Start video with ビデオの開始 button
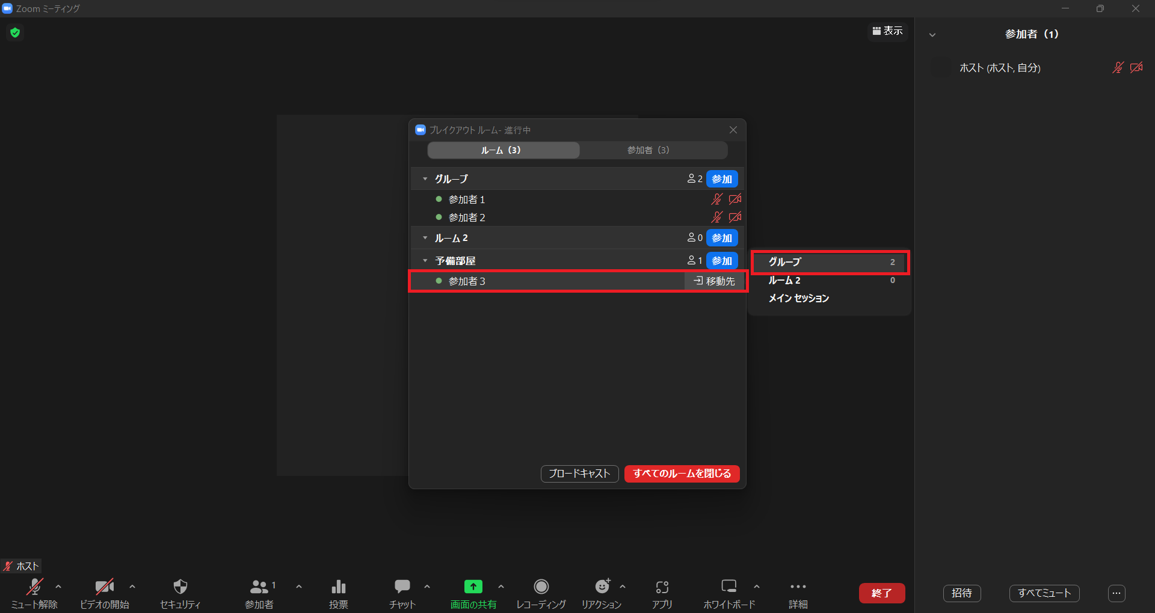Image resolution: width=1155 pixels, height=613 pixels. 104,587
